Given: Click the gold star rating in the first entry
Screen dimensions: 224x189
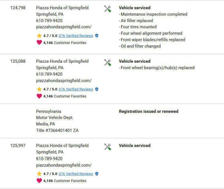Looking at the screenshot, I should (39, 36).
